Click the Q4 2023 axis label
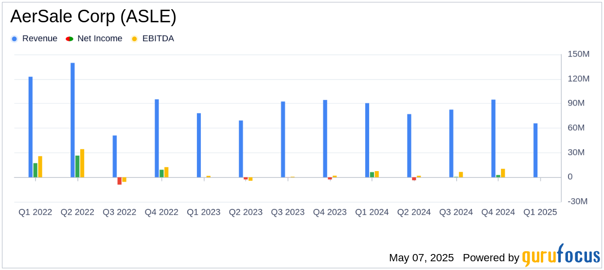This screenshot has height=270, width=604. 330,212
